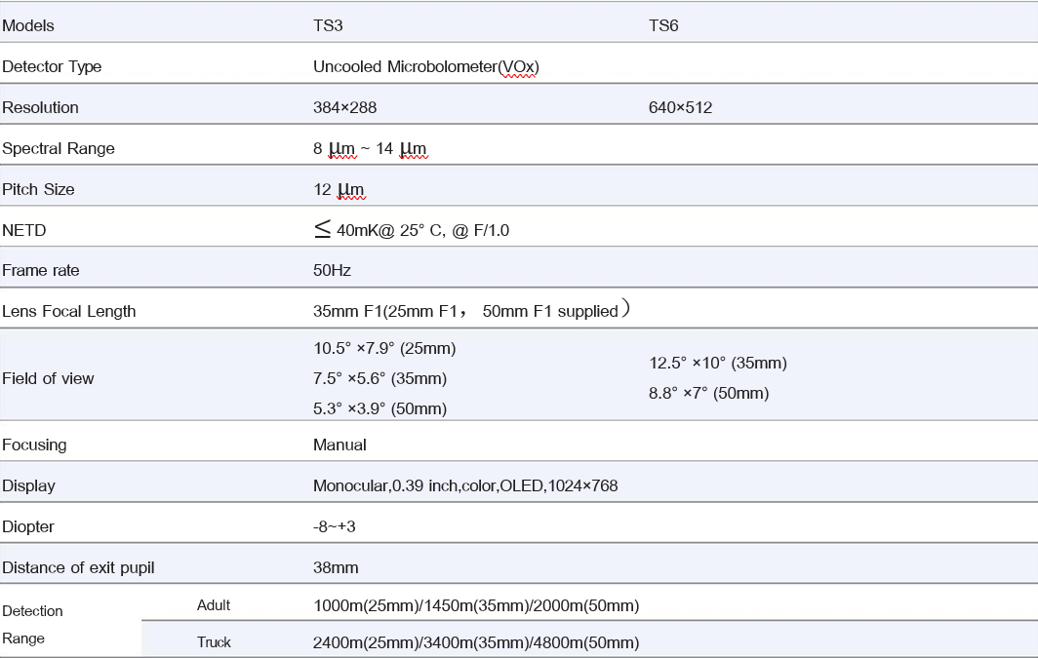Click the Uncooled Microbolometer(VOx) cell
Image resolution: width=1038 pixels, height=658 pixels.
click(x=426, y=66)
